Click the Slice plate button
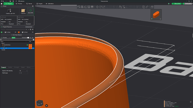This screenshot has height=108, width=193. pos(177,4)
